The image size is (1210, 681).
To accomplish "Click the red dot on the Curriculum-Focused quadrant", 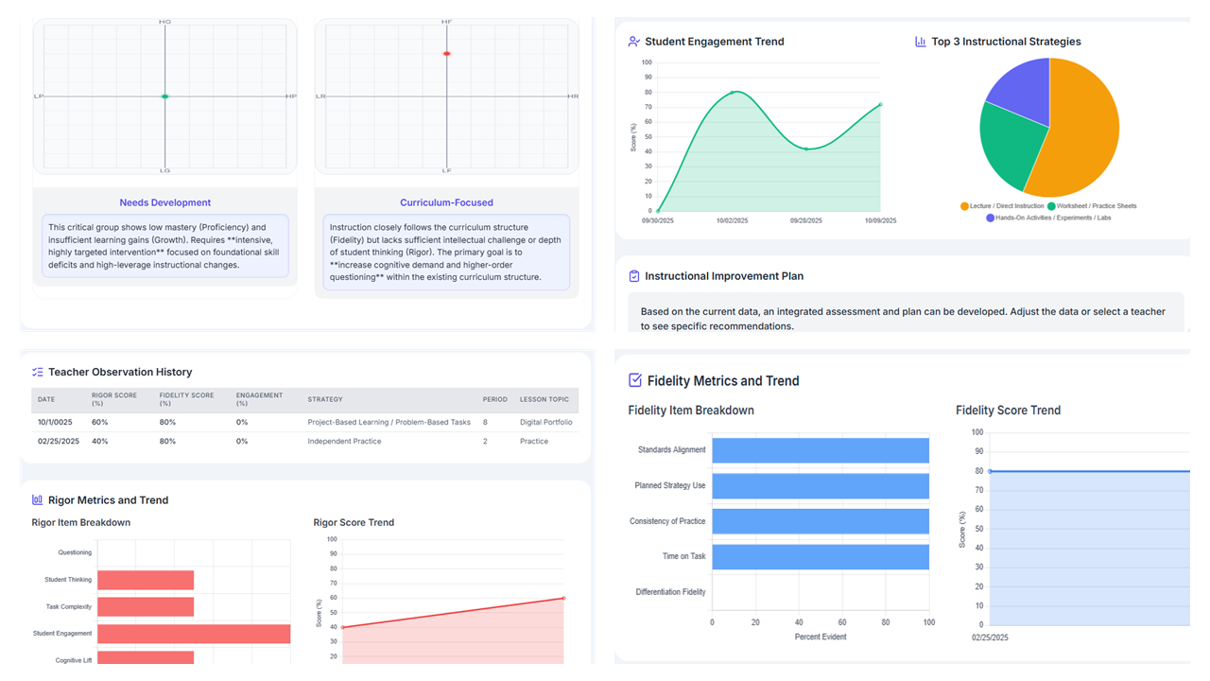I will click(447, 54).
